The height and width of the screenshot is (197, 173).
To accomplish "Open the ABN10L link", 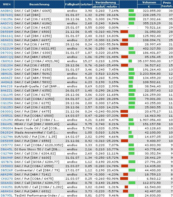I will point(7,74).
